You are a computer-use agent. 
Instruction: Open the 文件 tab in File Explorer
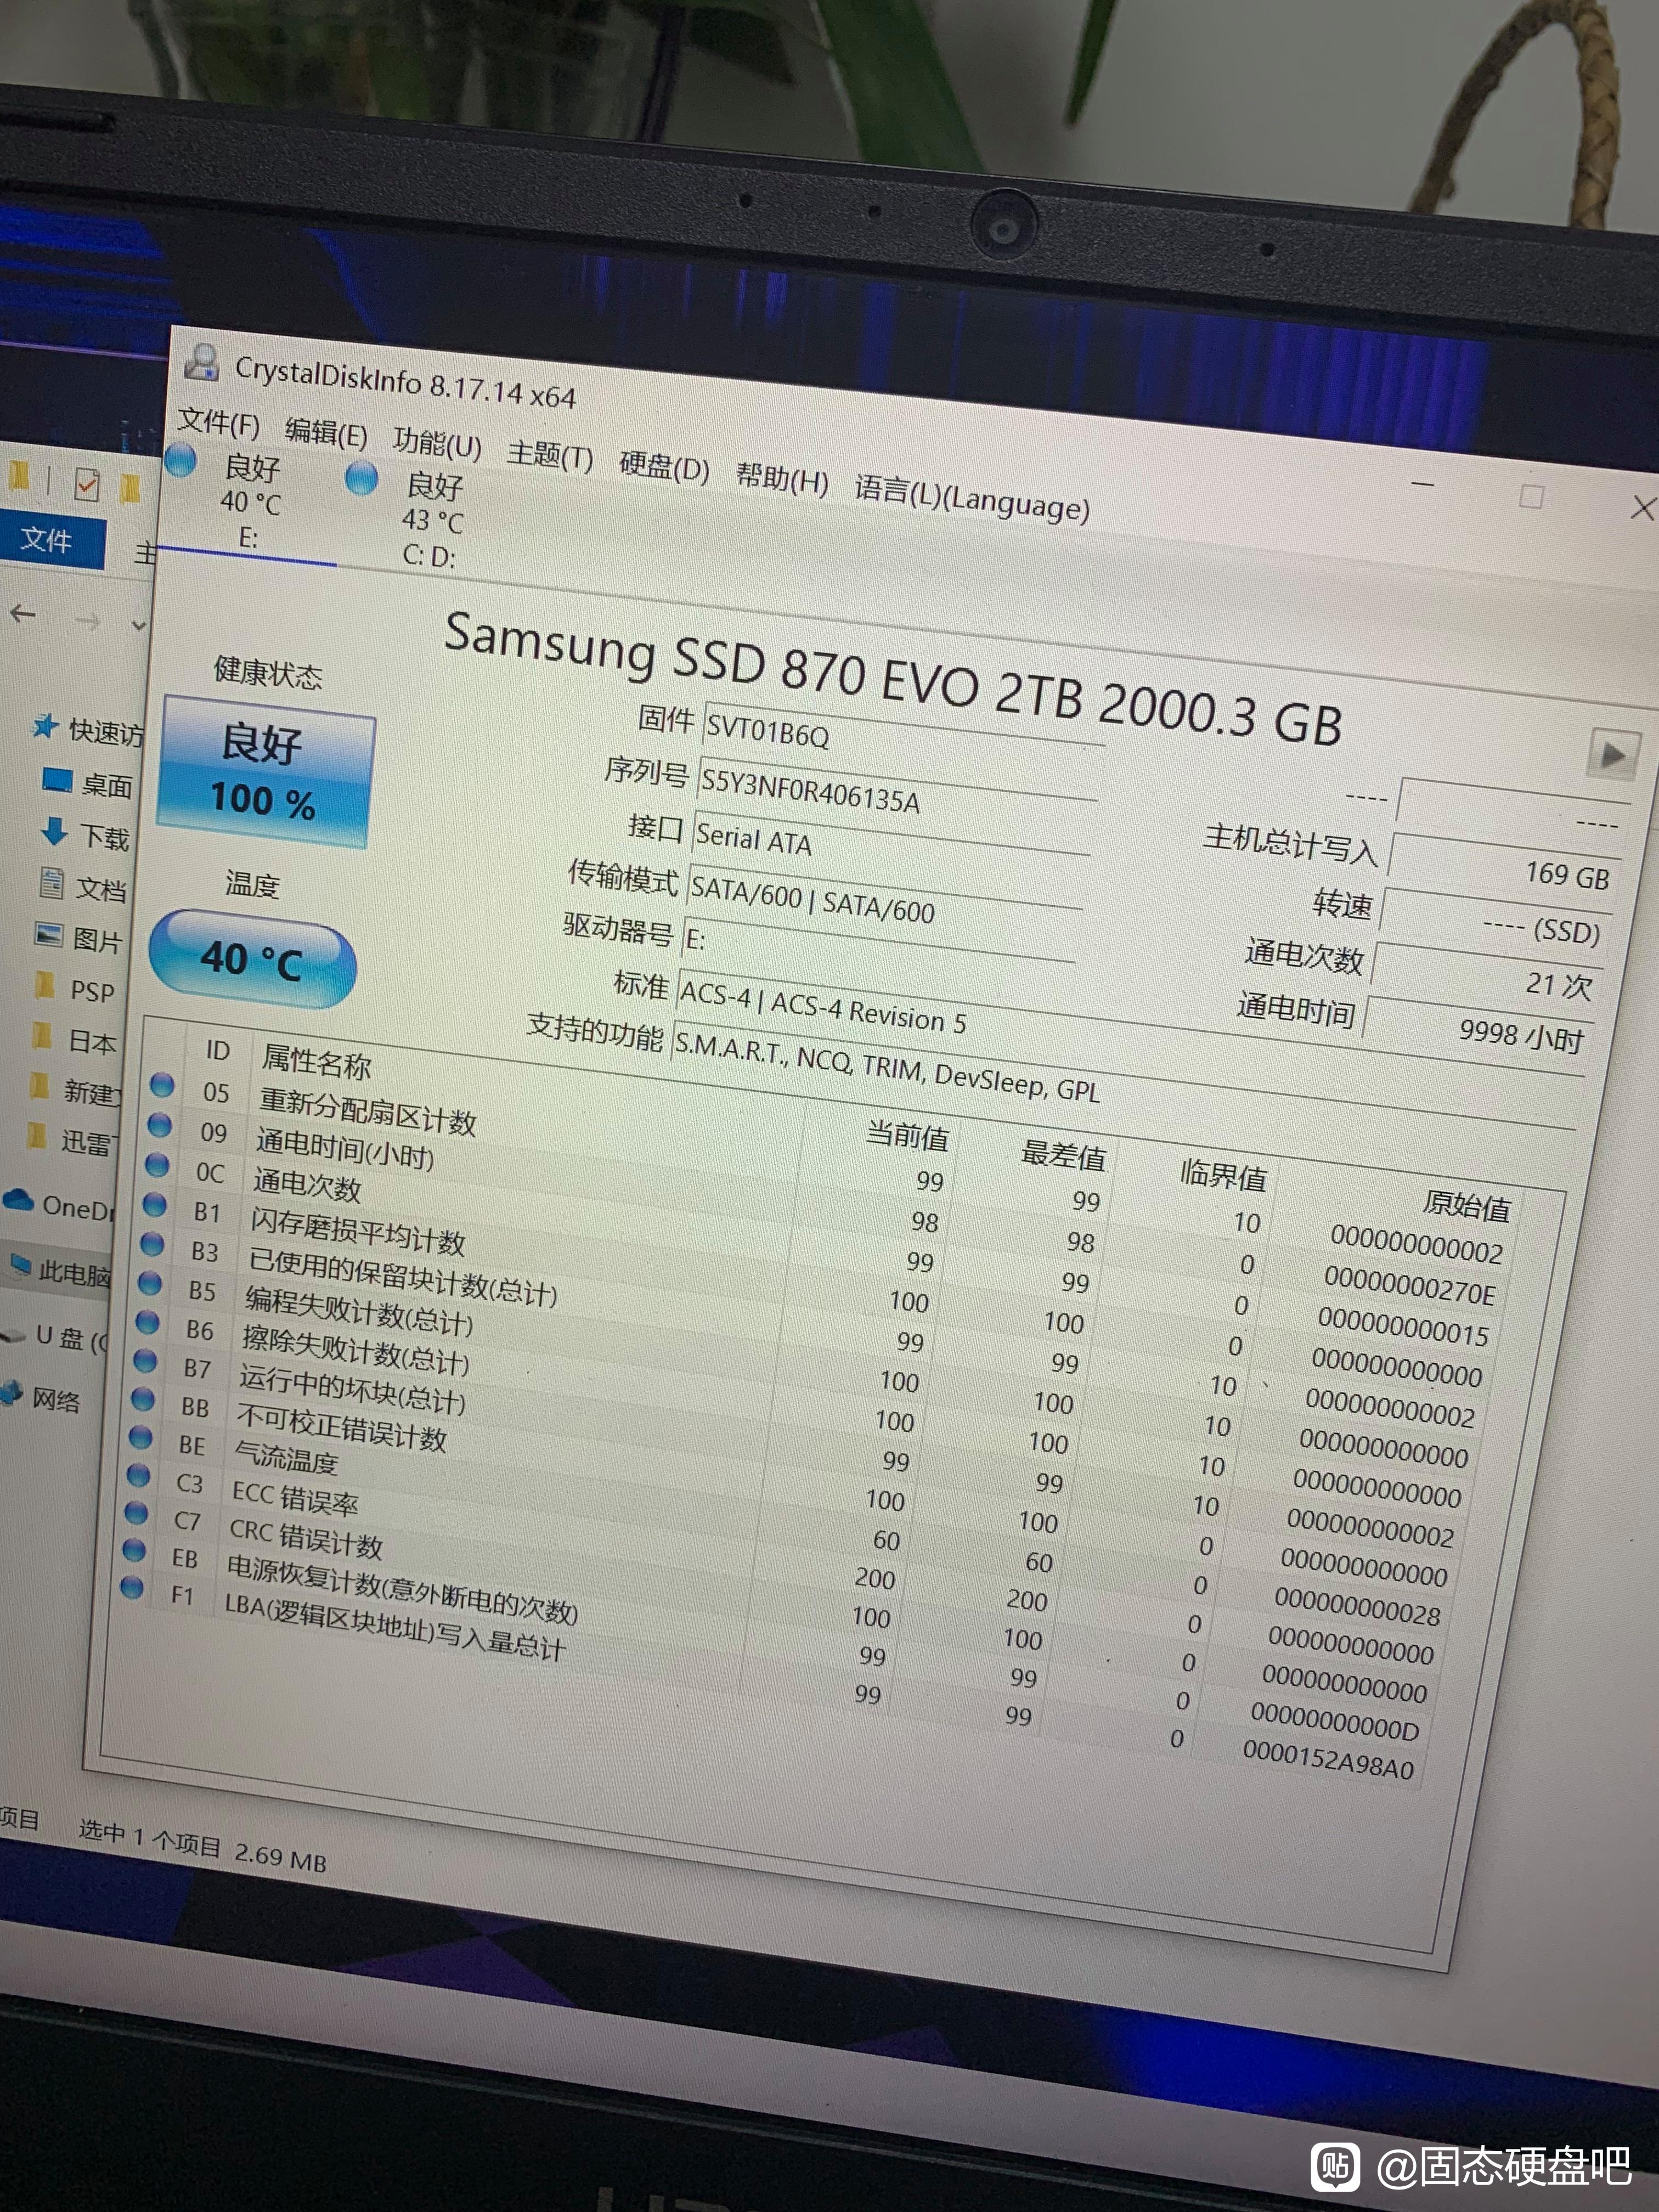point(49,541)
